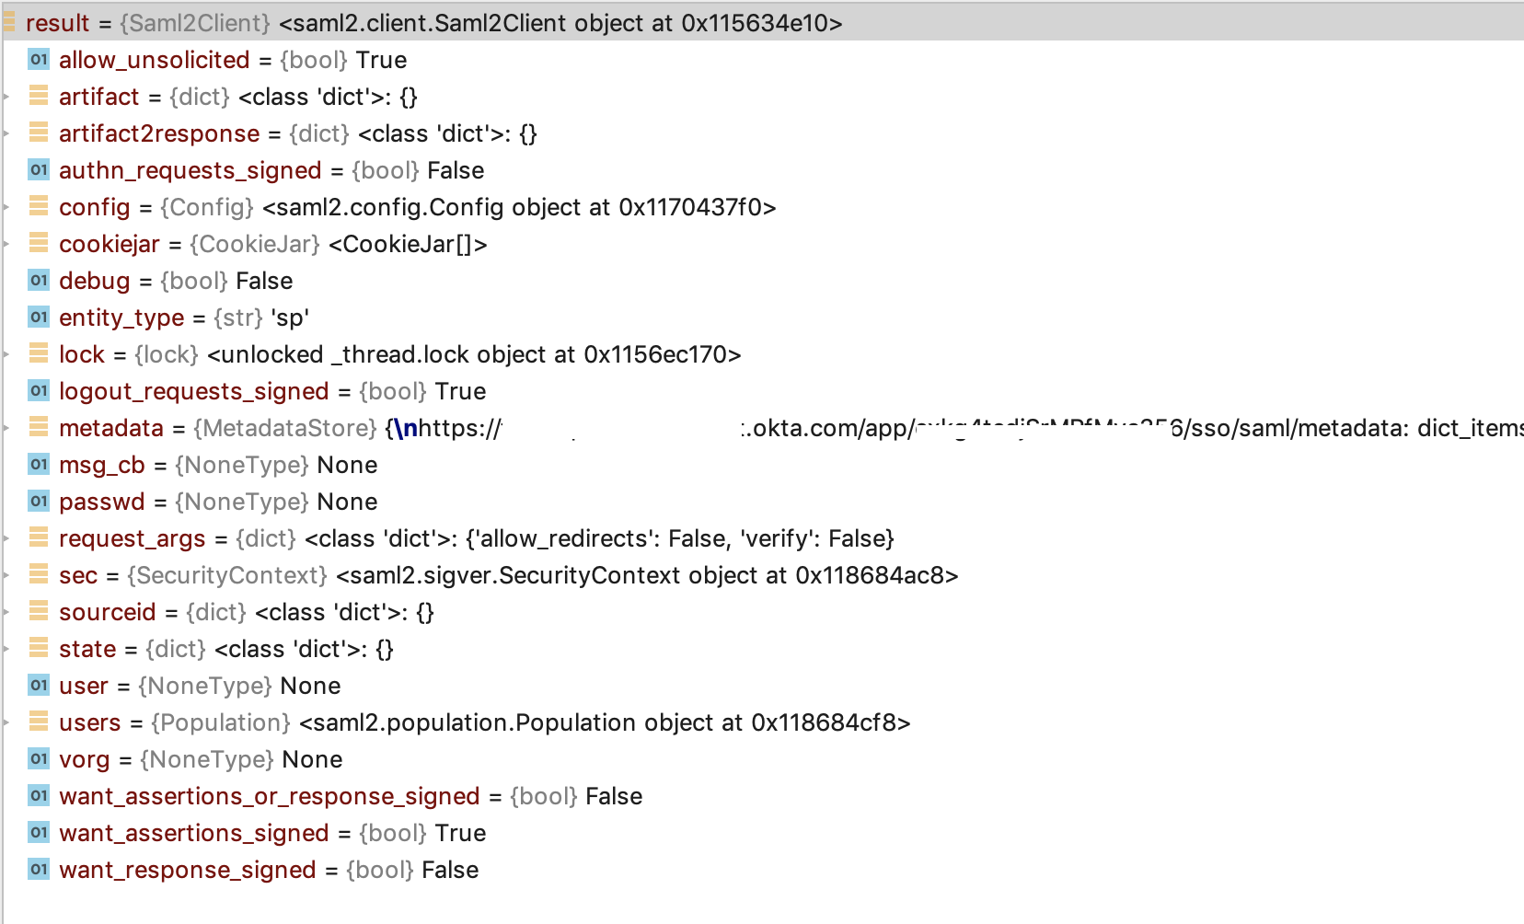The height and width of the screenshot is (924, 1524).
Task: Click the Config object icon beside config
Action: coord(39,206)
